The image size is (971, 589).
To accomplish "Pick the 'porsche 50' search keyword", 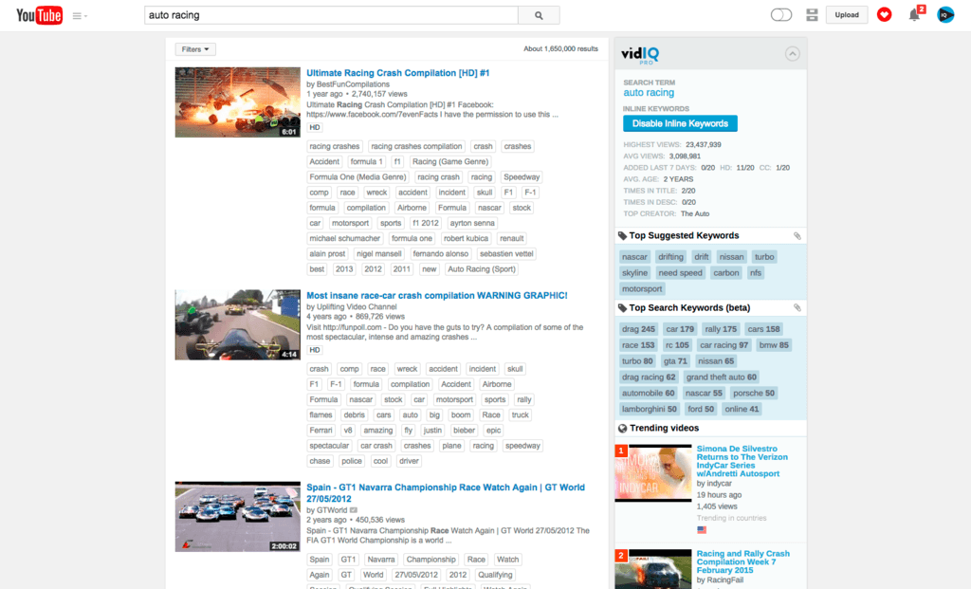I will pyautogui.click(x=754, y=394).
